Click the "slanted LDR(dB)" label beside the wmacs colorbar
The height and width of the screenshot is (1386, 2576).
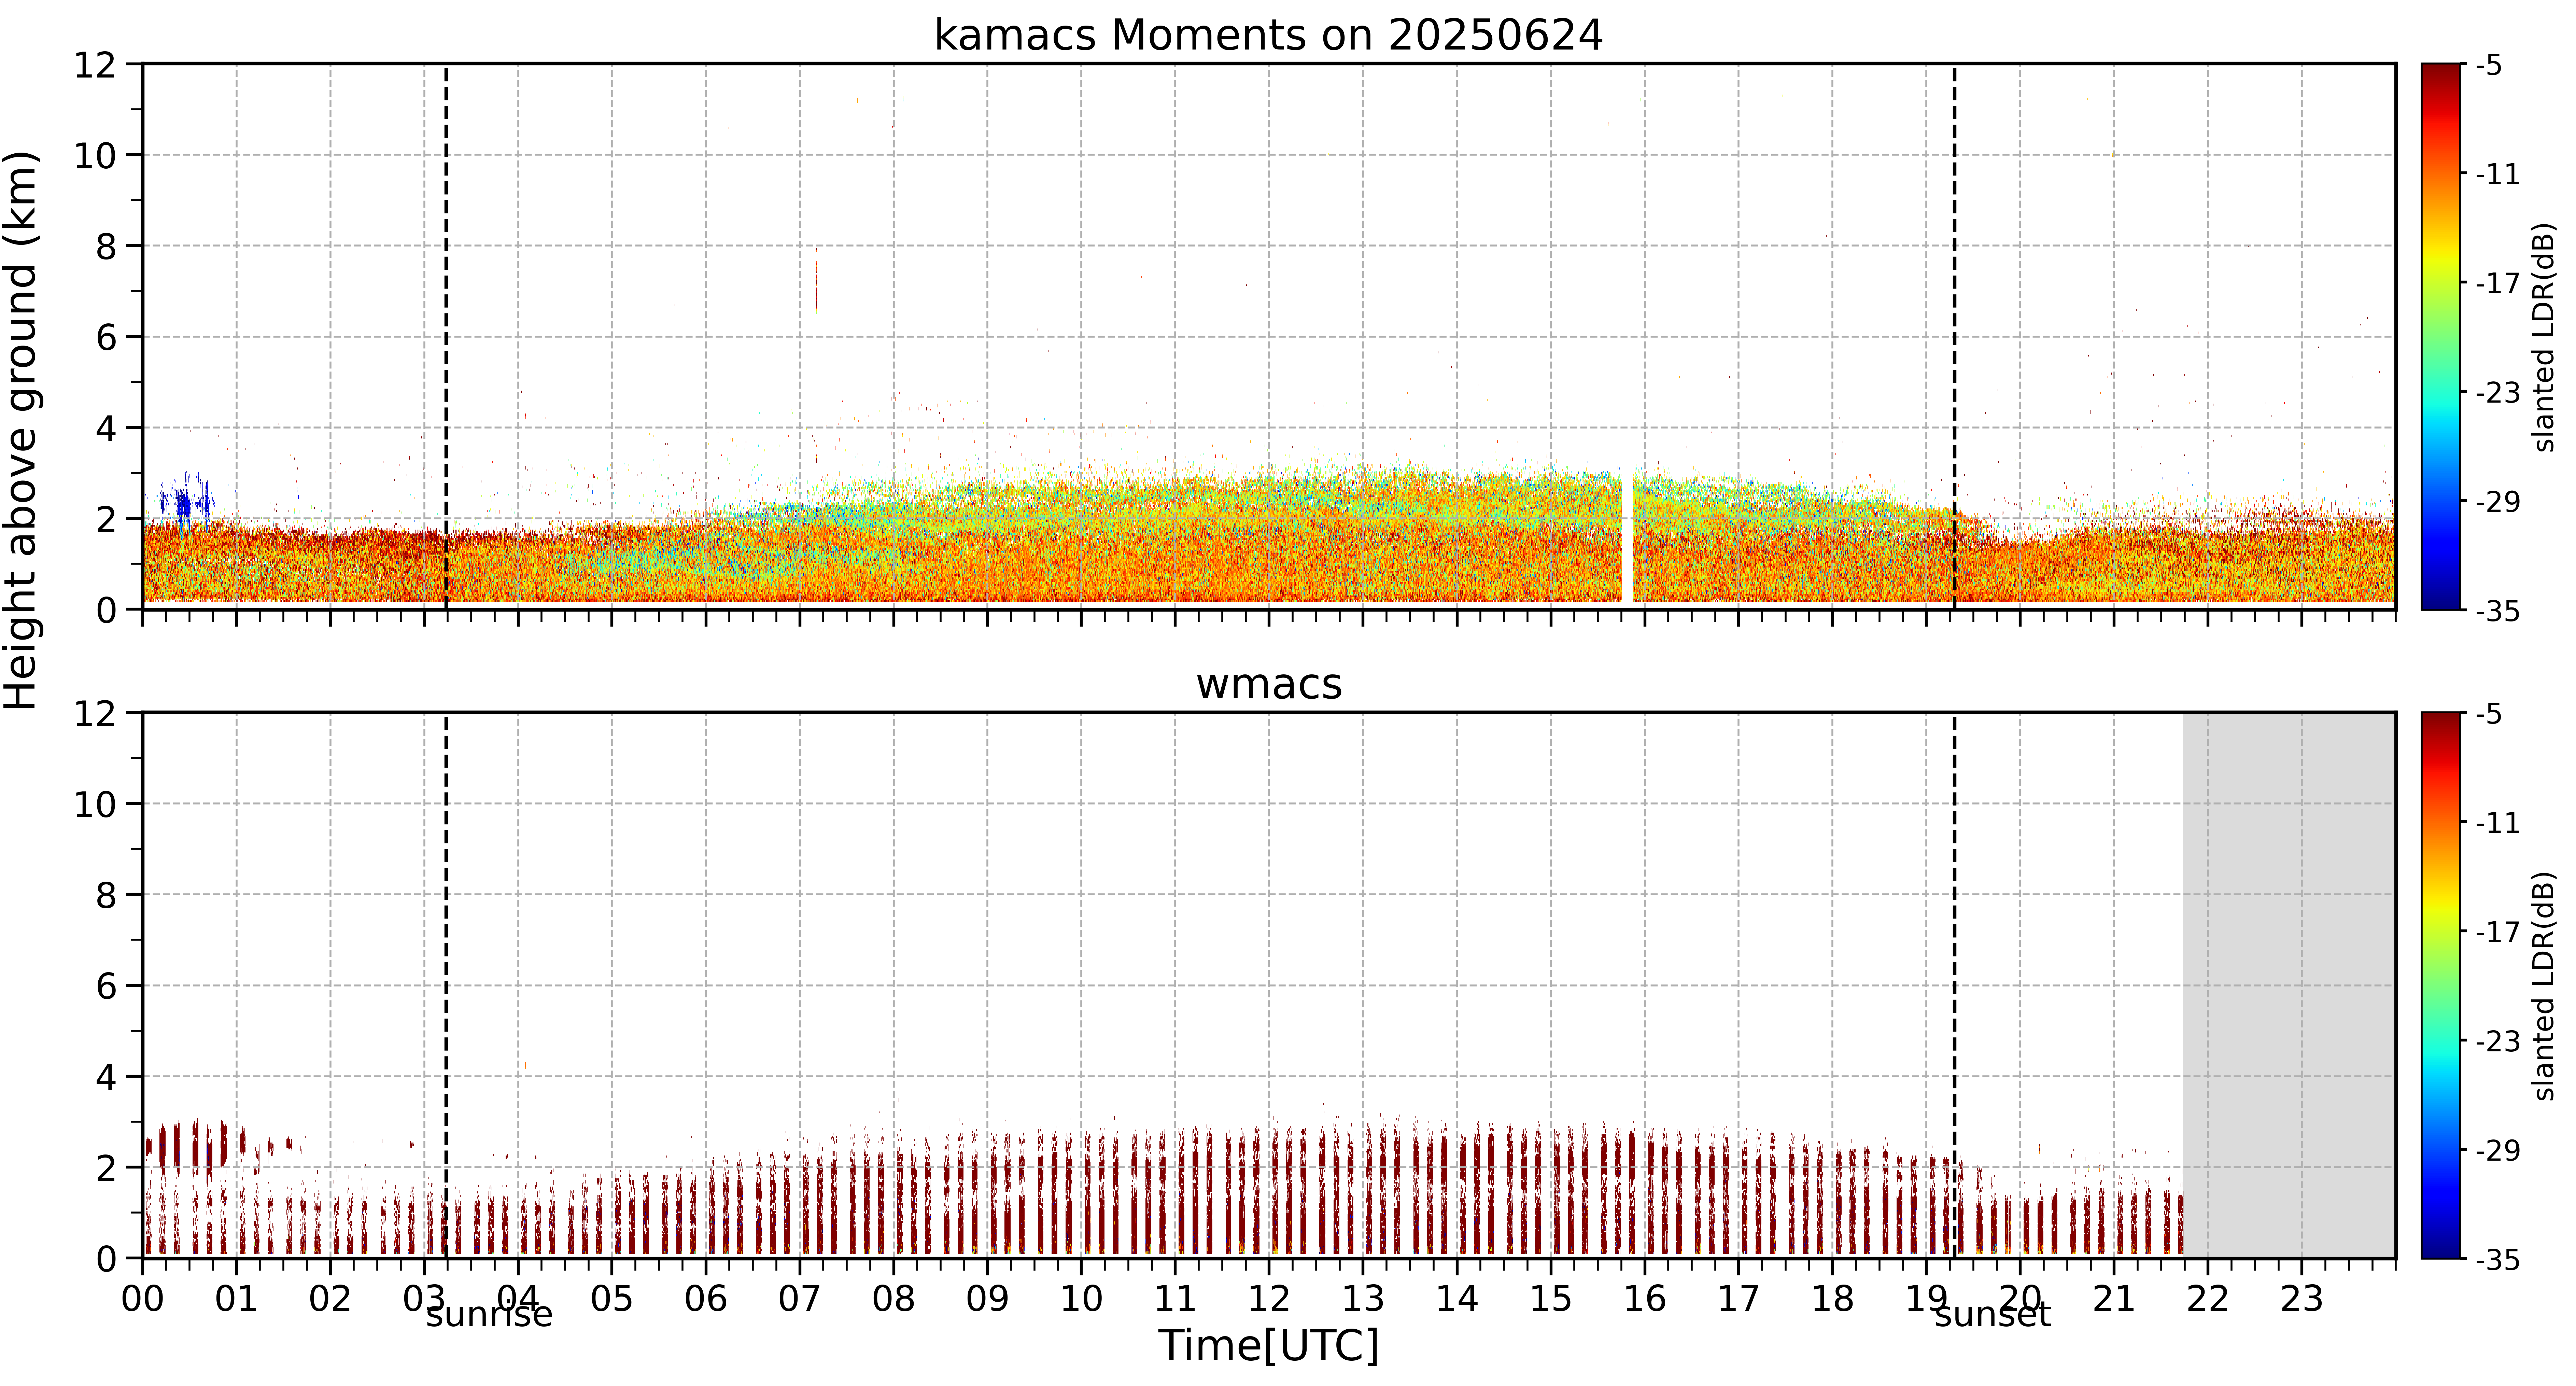tap(2544, 986)
